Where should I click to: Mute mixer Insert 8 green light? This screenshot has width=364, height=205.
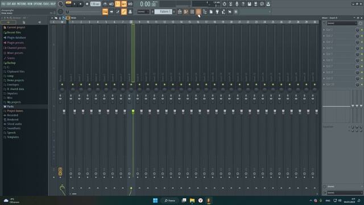click(x=131, y=84)
